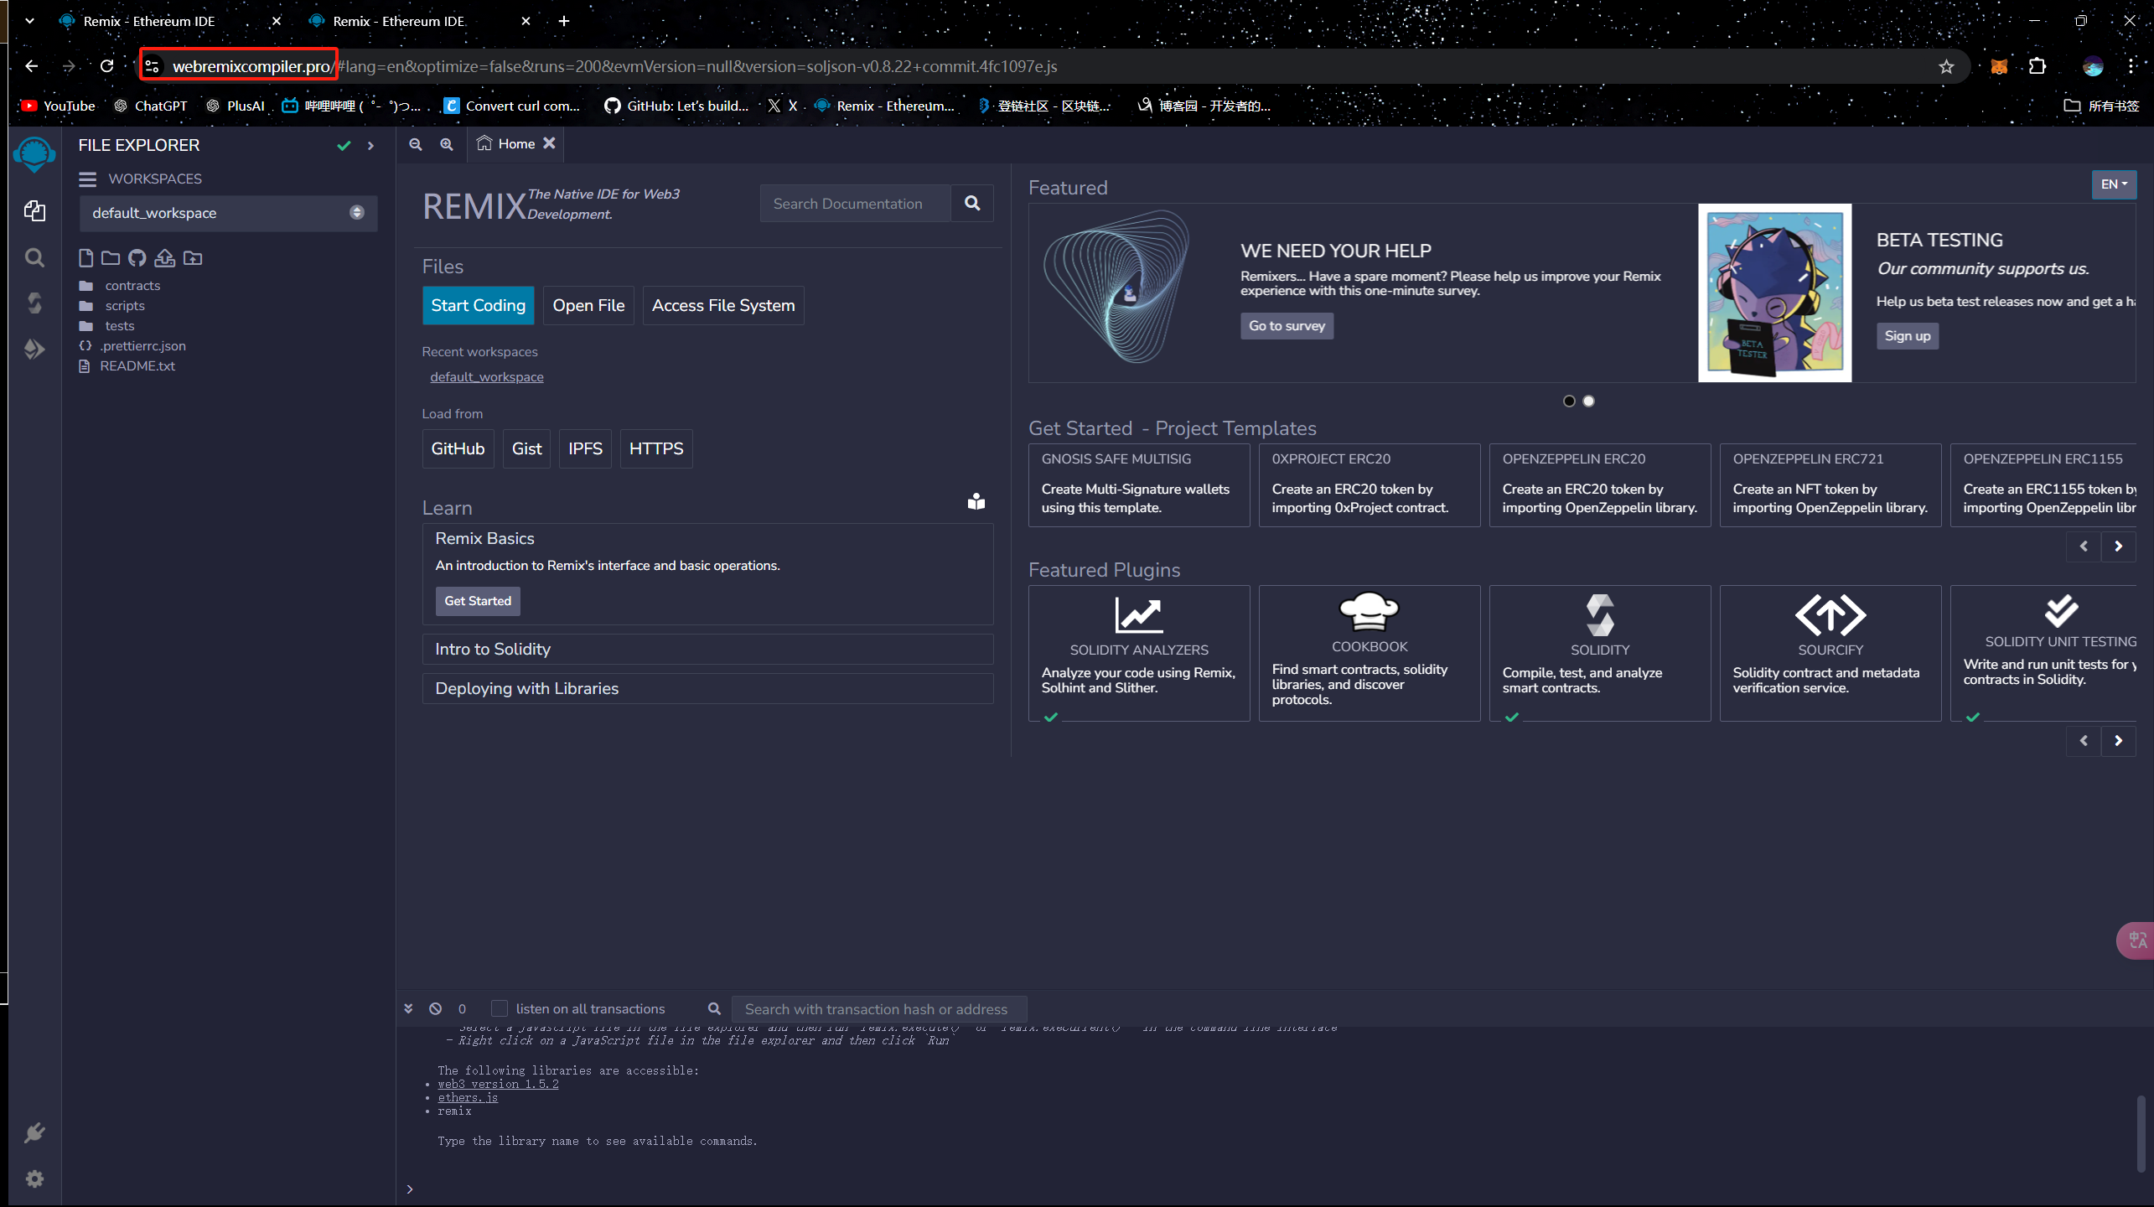Screen dimensions: 2154x1207
Task: Open the WORKSPACES hamburger menu
Action: 87,179
